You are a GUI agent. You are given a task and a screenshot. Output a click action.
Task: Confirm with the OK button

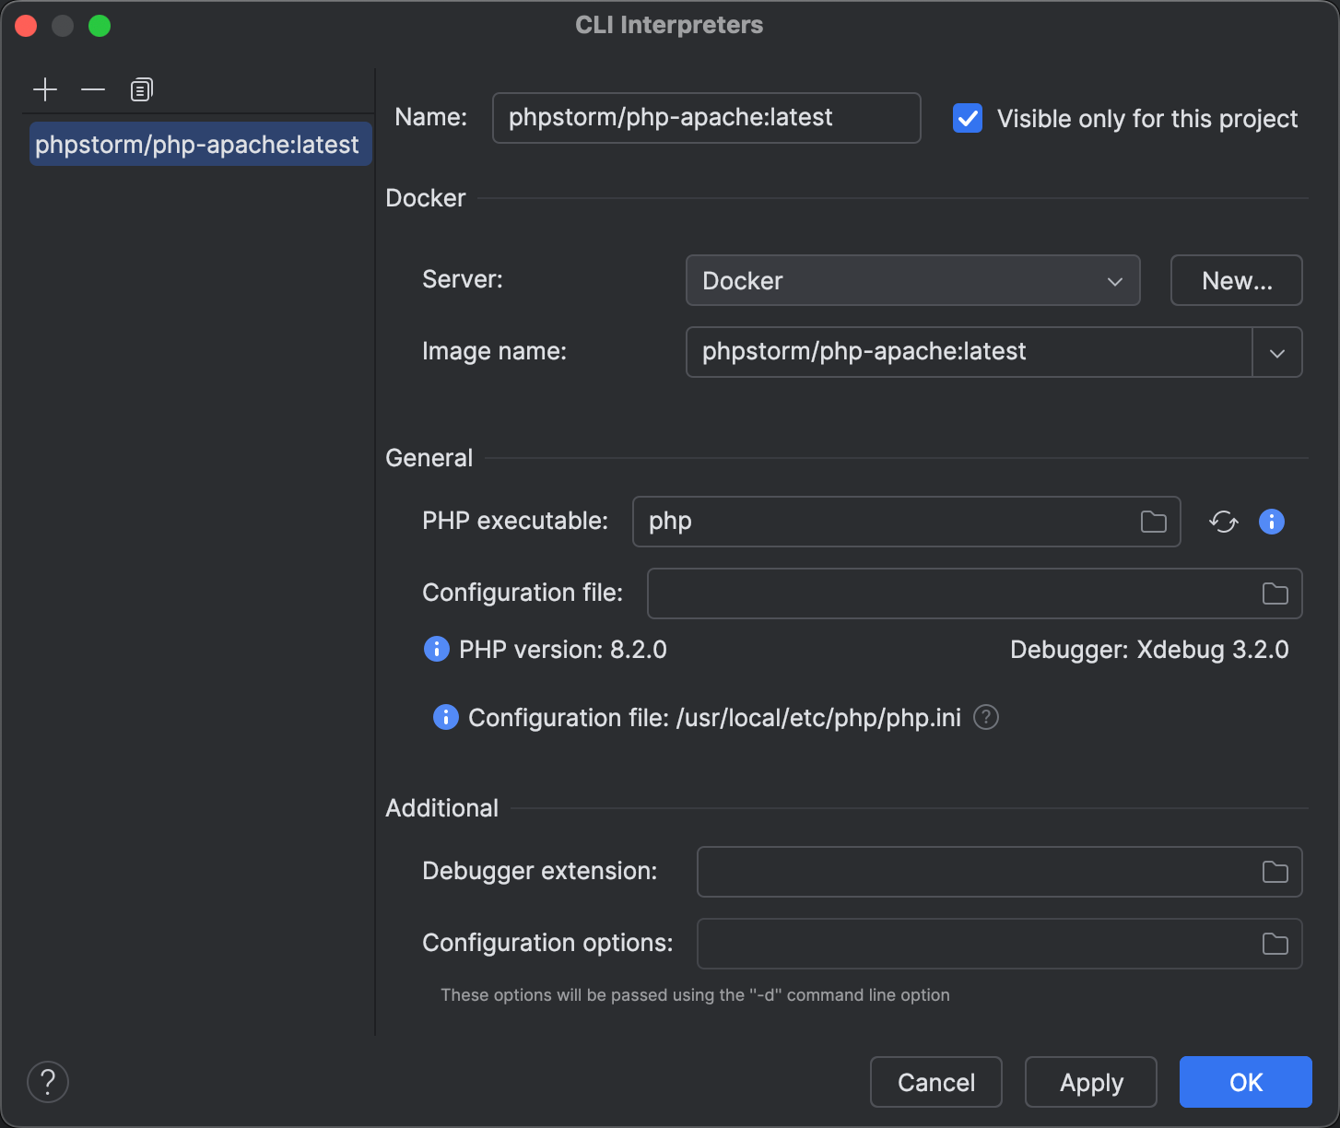[x=1245, y=1082]
